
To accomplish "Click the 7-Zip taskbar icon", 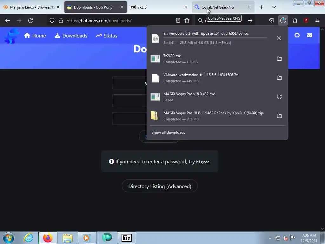I will pos(127,238).
